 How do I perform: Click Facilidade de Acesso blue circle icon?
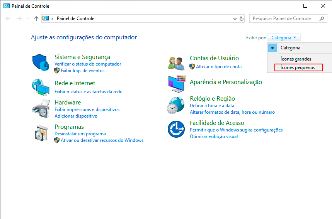point(176,129)
